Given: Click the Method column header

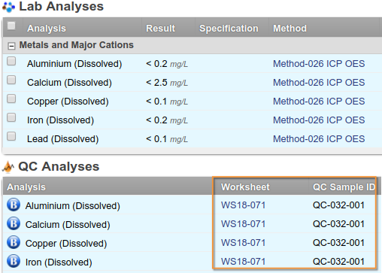Looking at the screenshot, I should pos(290,29).
